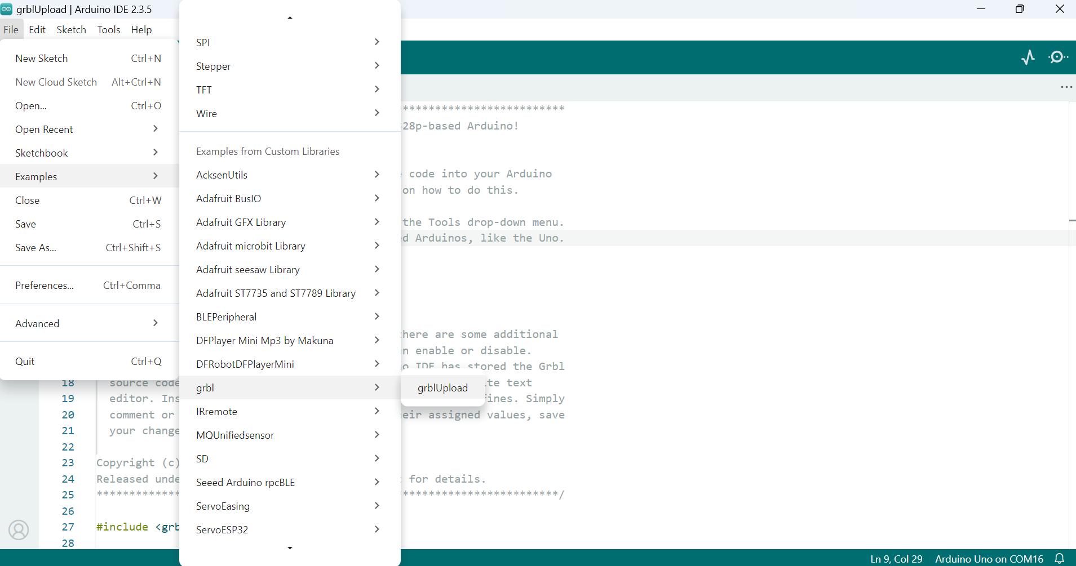
Task: Click the 'for details.' comment text
Action: coord(448,479)
